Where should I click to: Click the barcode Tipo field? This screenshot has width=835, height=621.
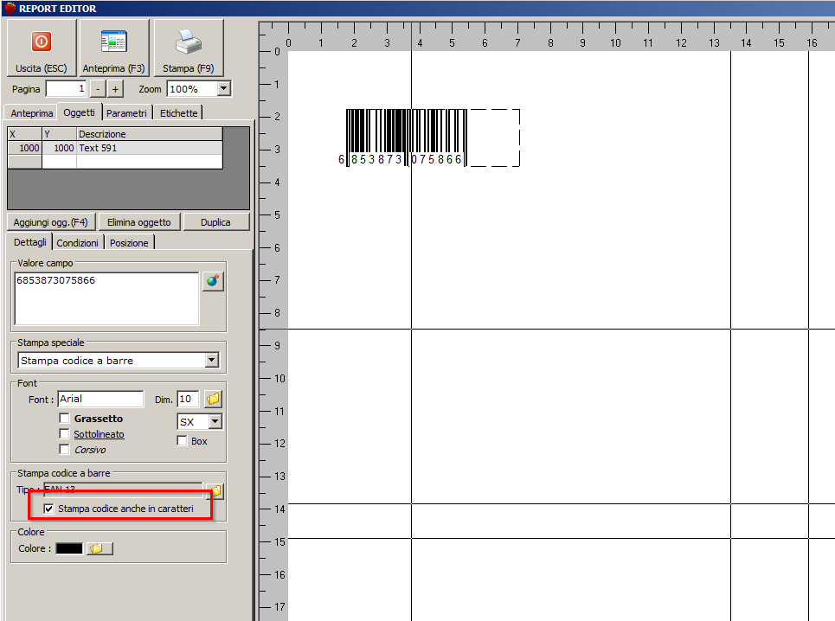click(123, 490)
